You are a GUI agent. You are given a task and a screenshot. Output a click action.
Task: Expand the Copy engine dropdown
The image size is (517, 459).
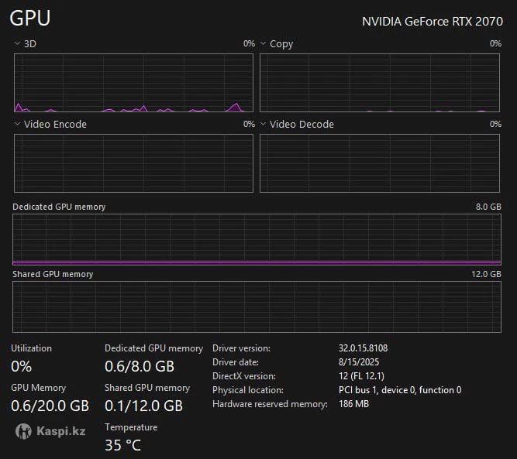tap(264, 44)
